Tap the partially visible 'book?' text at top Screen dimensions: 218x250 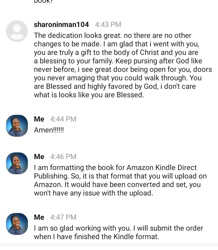pos(43,2)
